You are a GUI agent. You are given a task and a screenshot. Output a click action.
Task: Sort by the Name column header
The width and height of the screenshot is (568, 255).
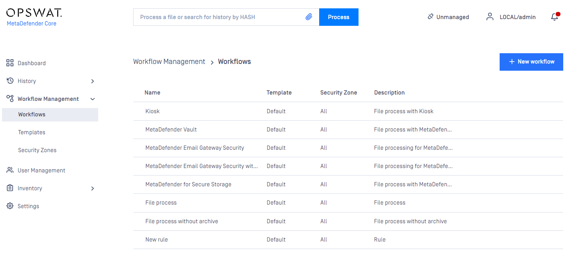pos(152,93)
